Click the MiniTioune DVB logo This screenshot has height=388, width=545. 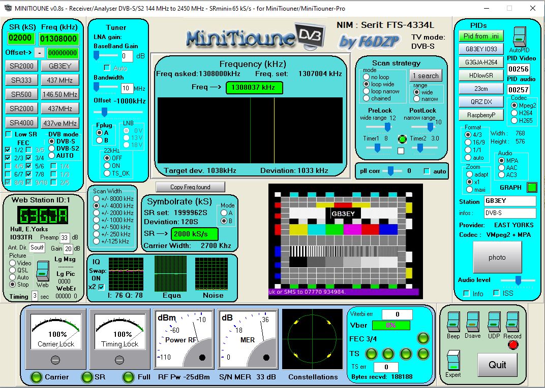point(256,37)
